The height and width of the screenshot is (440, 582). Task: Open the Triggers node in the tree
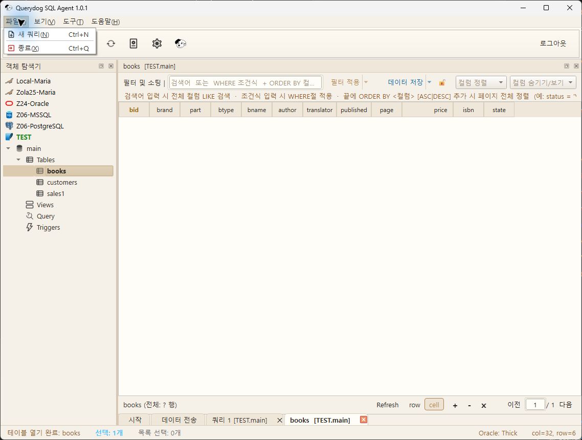48,227
